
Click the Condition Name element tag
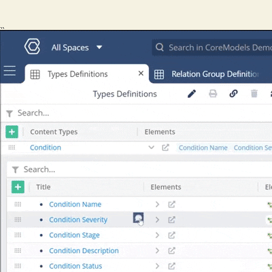(203, 148)
